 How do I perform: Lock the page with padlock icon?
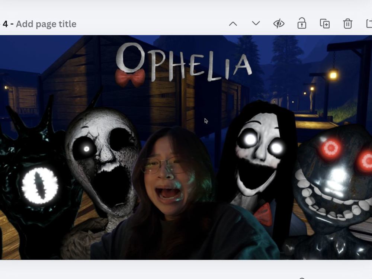pyautogui.click(x=302, y=23)
